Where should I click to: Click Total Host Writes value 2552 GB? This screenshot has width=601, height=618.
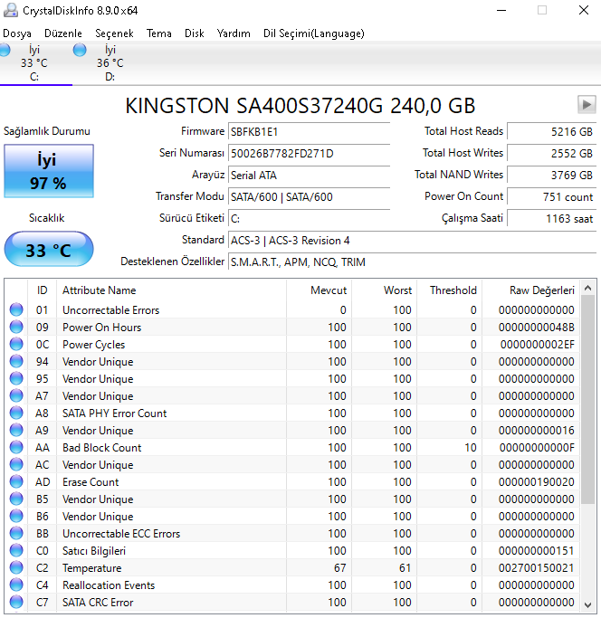(552, 153)
